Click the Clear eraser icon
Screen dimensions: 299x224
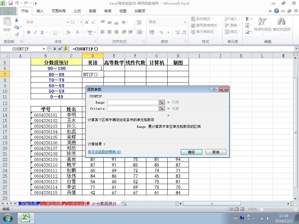click(247, 32)
